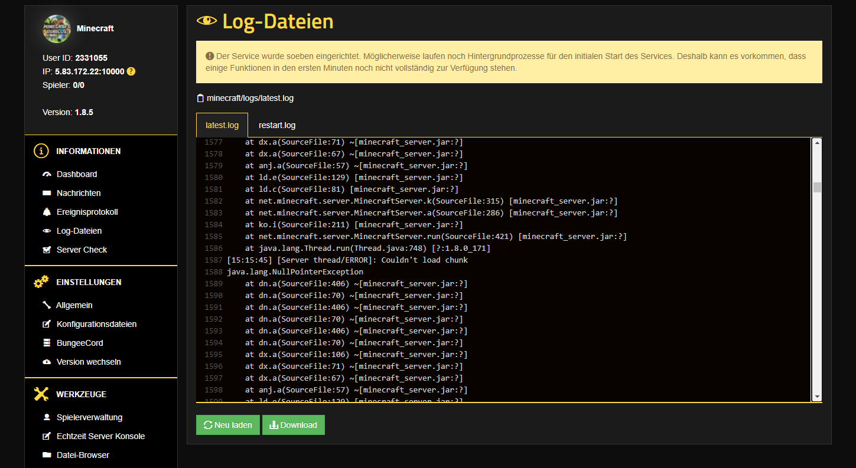Download the log file
The width and height of the screenshot is (856, 468).
coord(294,425)
